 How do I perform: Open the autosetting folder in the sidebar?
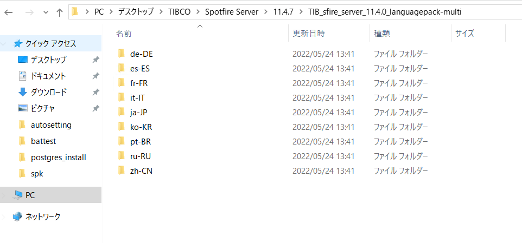point(51,125)
